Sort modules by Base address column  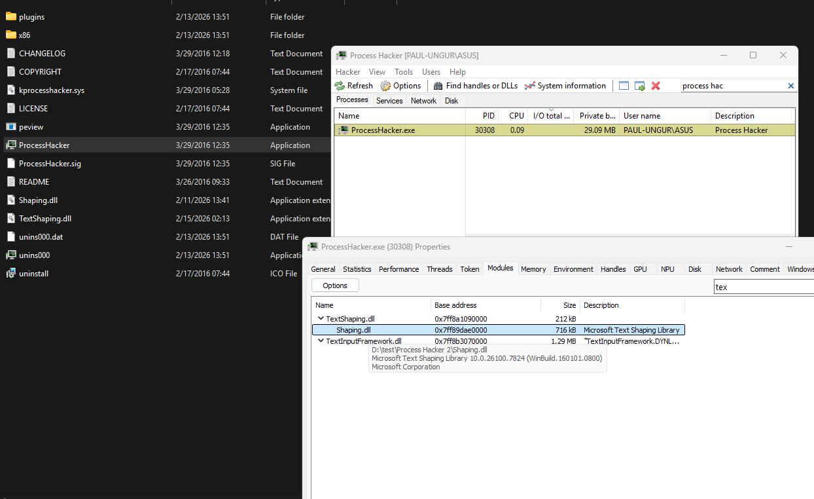pos(486,305)
